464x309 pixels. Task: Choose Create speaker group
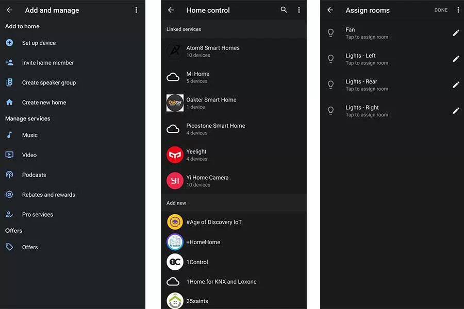73,82
